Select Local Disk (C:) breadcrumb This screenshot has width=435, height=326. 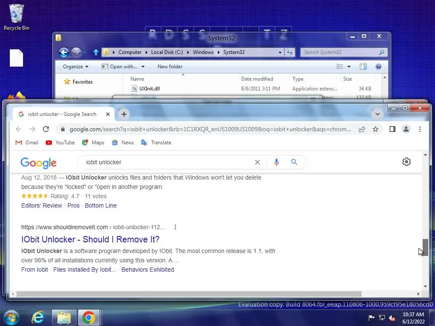(x=167, y=52)
